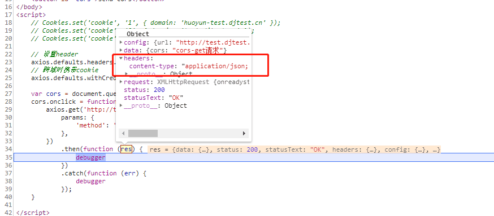Viewport: 494px width, 216px height.
Task: Click line number 29 in the gutter
Action: pos(9,109)
